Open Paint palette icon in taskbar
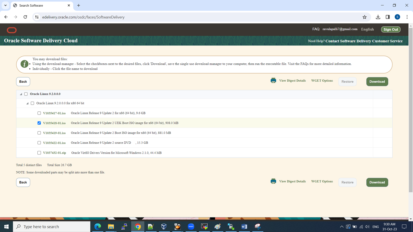This screenshot has width=413, height=232. 218,227
